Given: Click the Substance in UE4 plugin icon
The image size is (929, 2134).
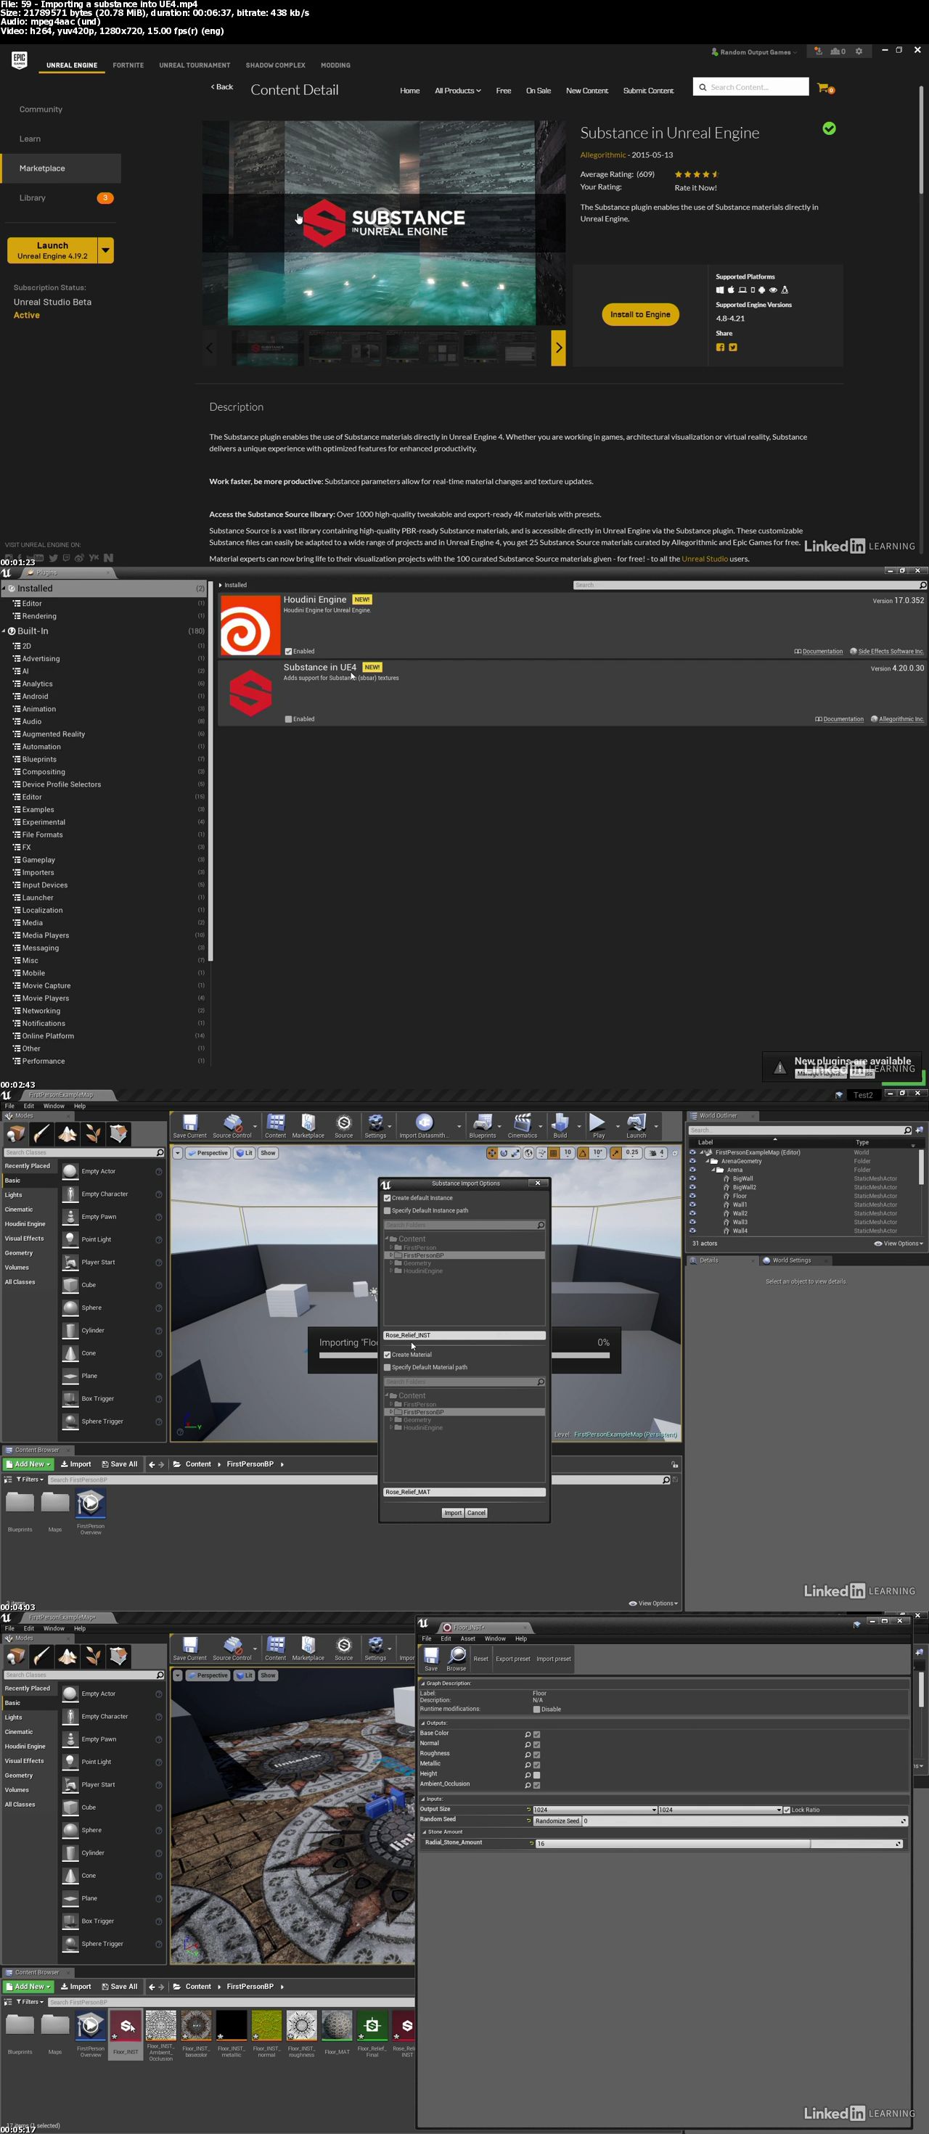Looking at the screenshot, I should (250, 694).
